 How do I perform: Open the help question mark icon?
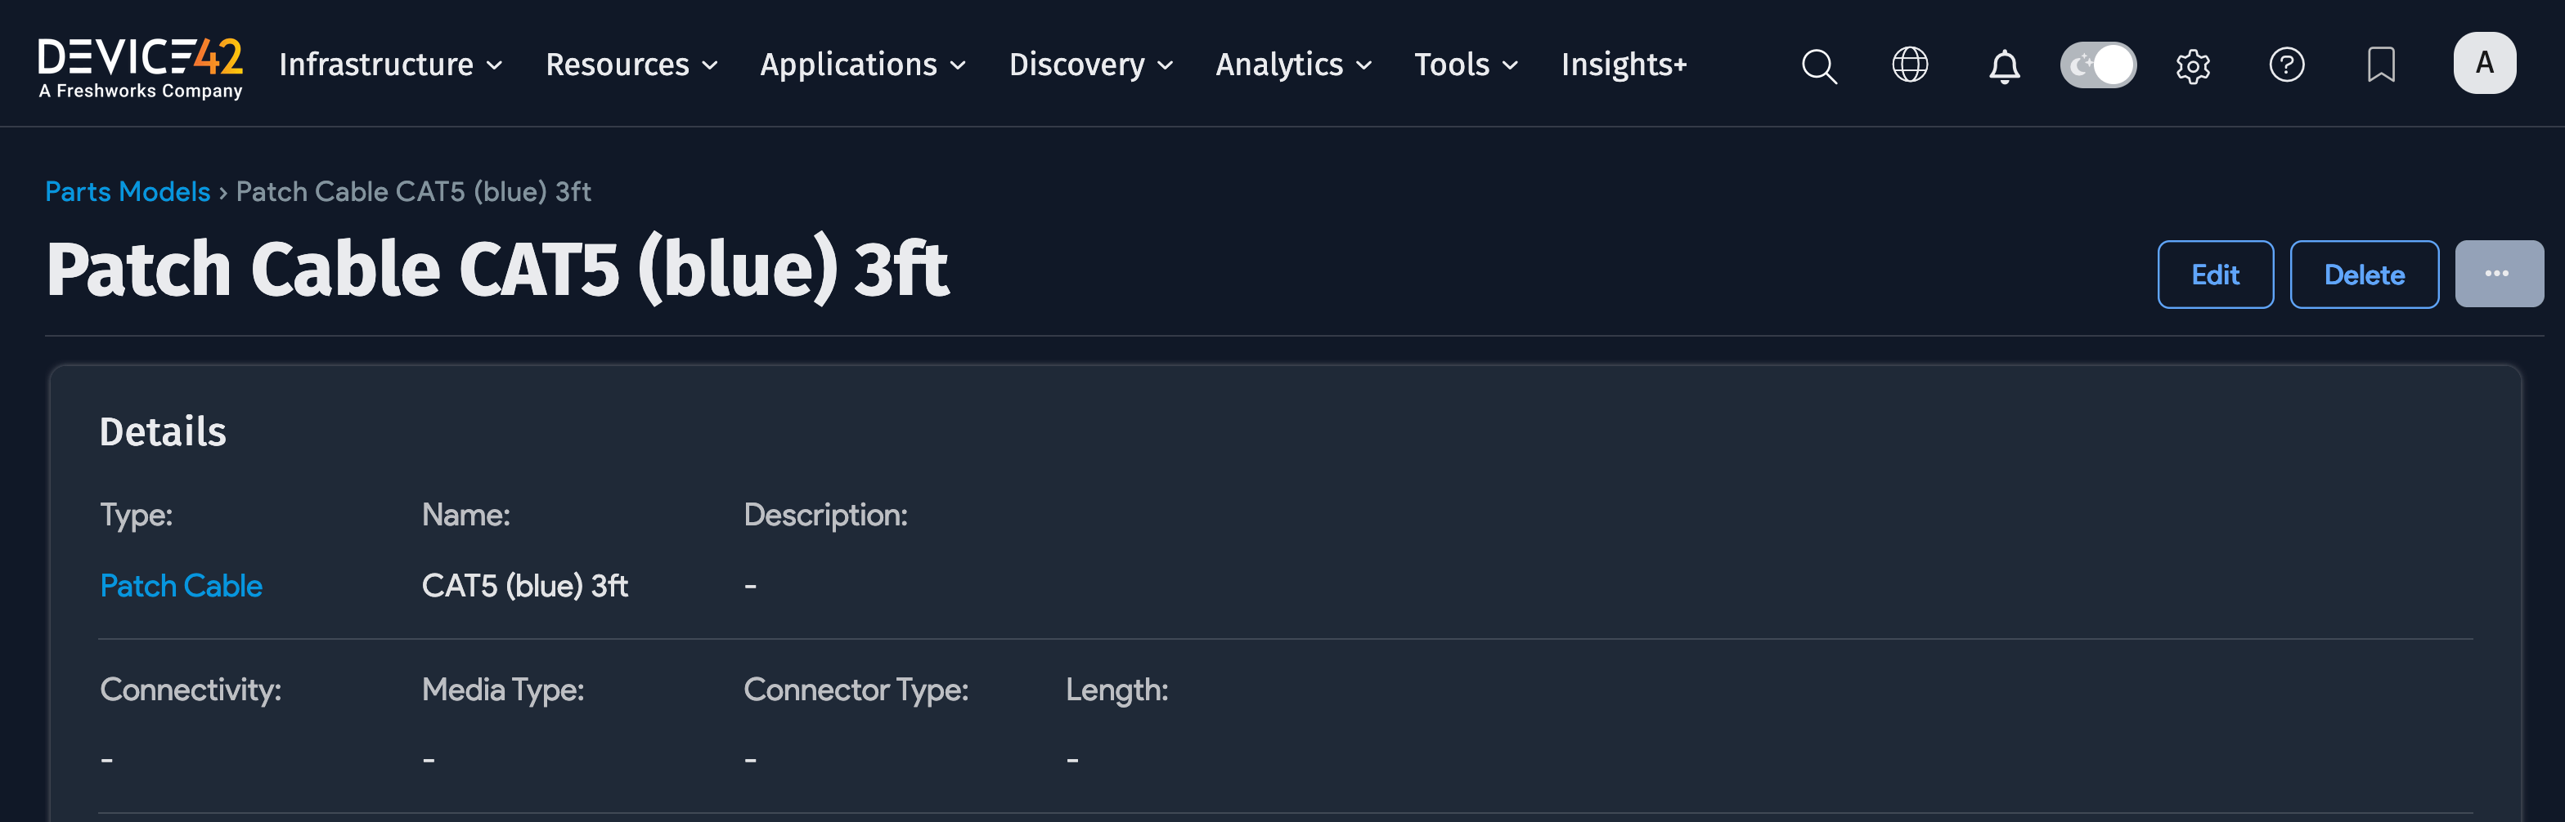2286,65
